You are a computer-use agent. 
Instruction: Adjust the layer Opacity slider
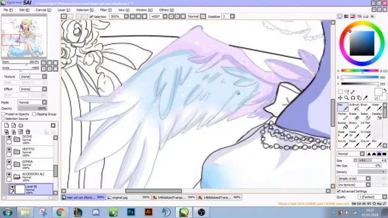point(32,108)
